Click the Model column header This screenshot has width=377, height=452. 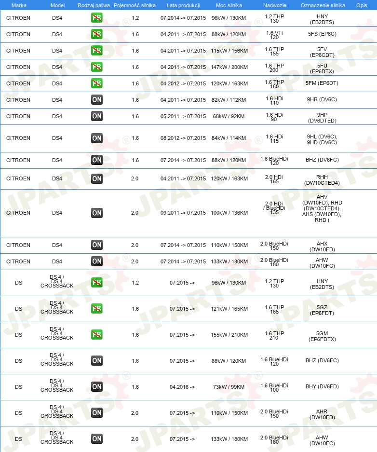[x=57, y=5]
